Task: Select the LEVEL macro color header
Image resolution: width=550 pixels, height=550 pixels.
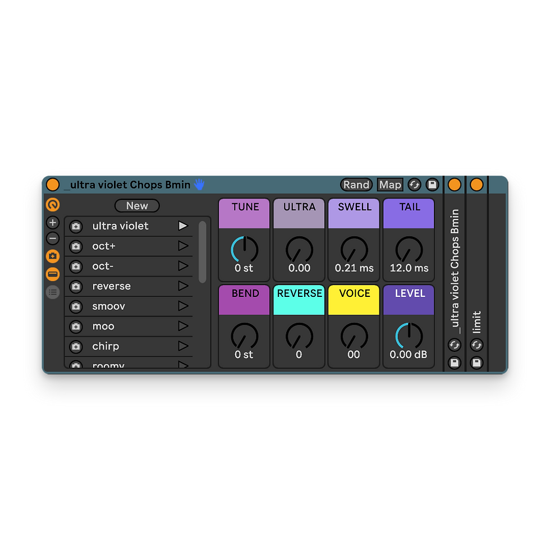Action: coord(409,300)
